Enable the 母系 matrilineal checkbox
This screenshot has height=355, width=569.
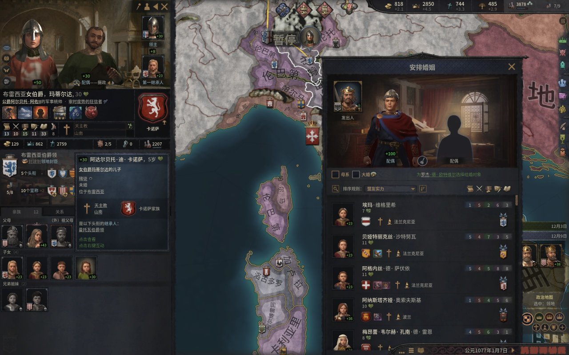(336, 174)
